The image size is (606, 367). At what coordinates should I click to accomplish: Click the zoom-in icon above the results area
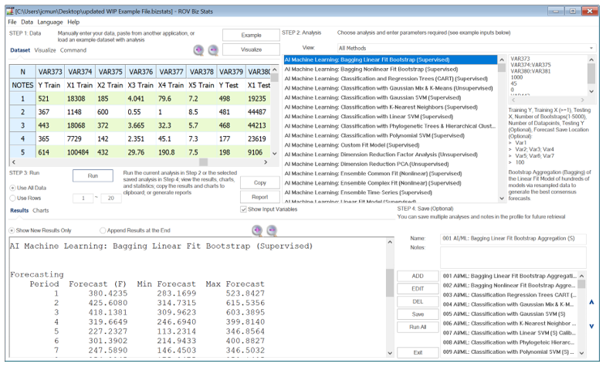pyautogui.click(x=257, y=230)
